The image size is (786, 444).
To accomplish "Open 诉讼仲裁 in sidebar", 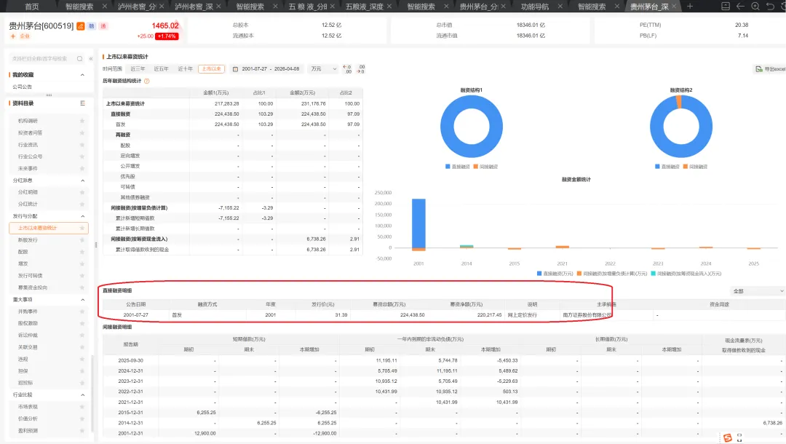I will point(28,336).
